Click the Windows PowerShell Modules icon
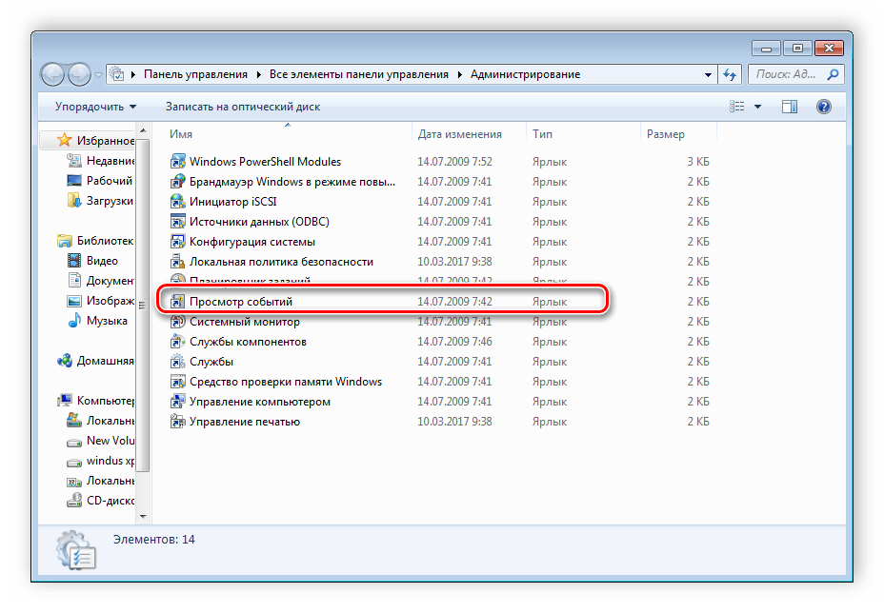Viewport: 884px width, 613px height. pos(177,162)
